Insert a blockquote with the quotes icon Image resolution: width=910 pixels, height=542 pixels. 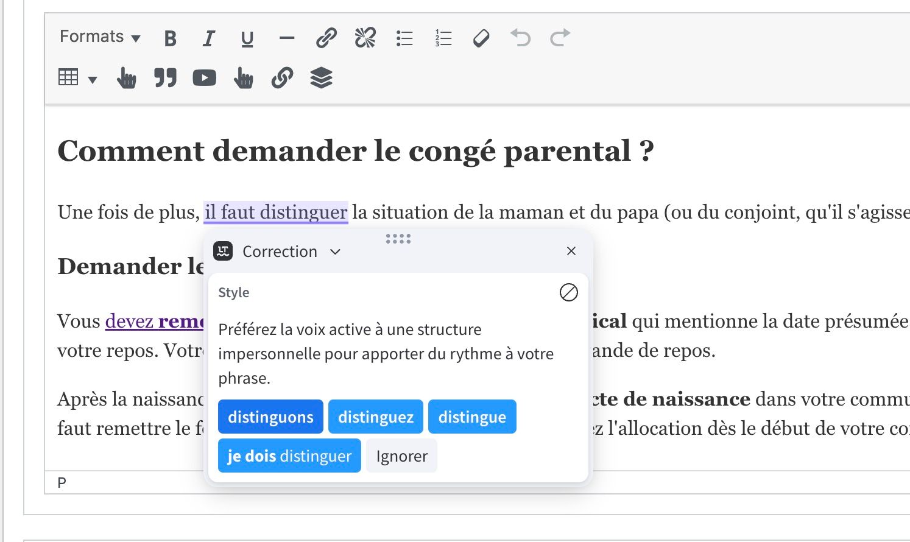coord(166,77)
